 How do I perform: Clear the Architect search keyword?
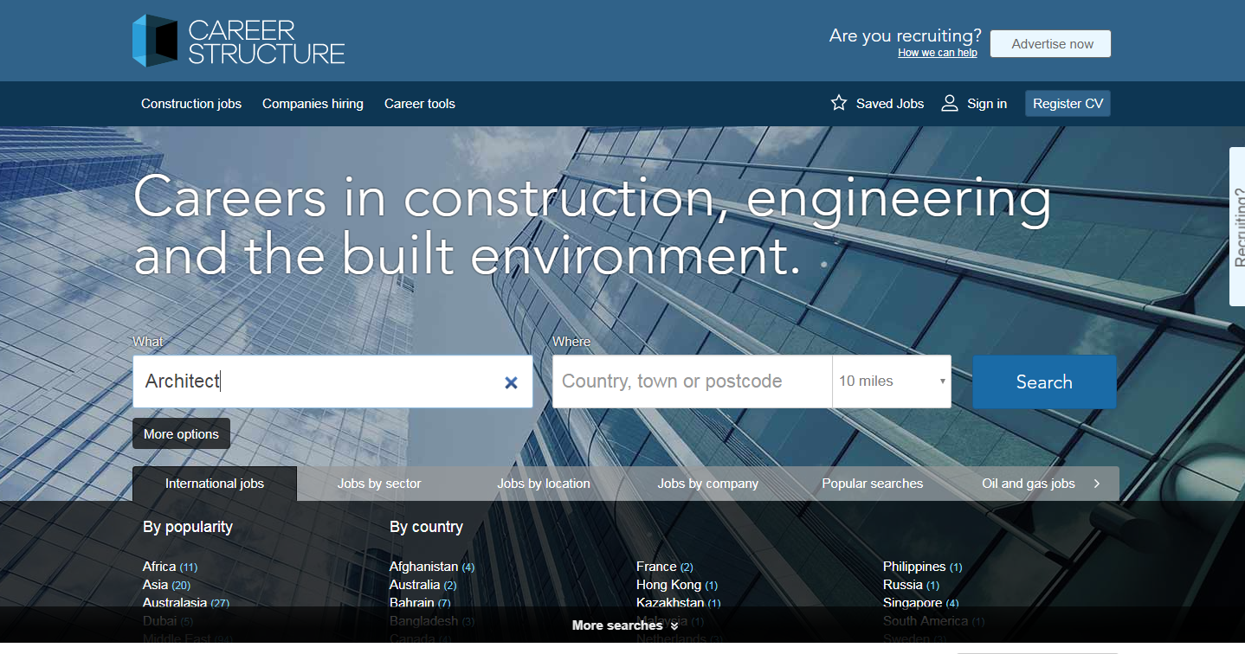click(x=511, y=381)
